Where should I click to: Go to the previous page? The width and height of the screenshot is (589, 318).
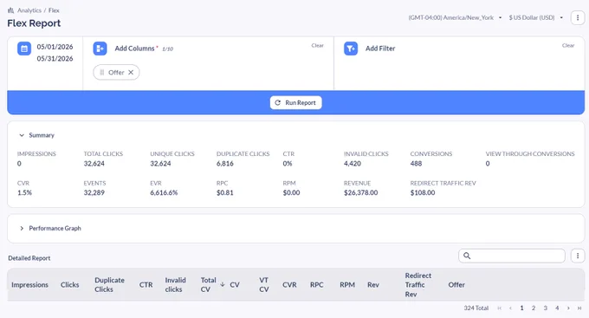click(510, 308)
